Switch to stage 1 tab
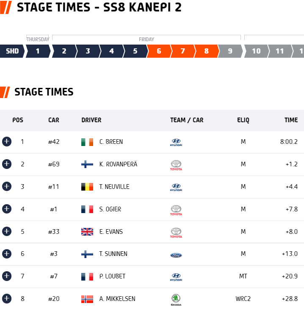Screen dimensions: 304x309 click(x=38, y=51)
